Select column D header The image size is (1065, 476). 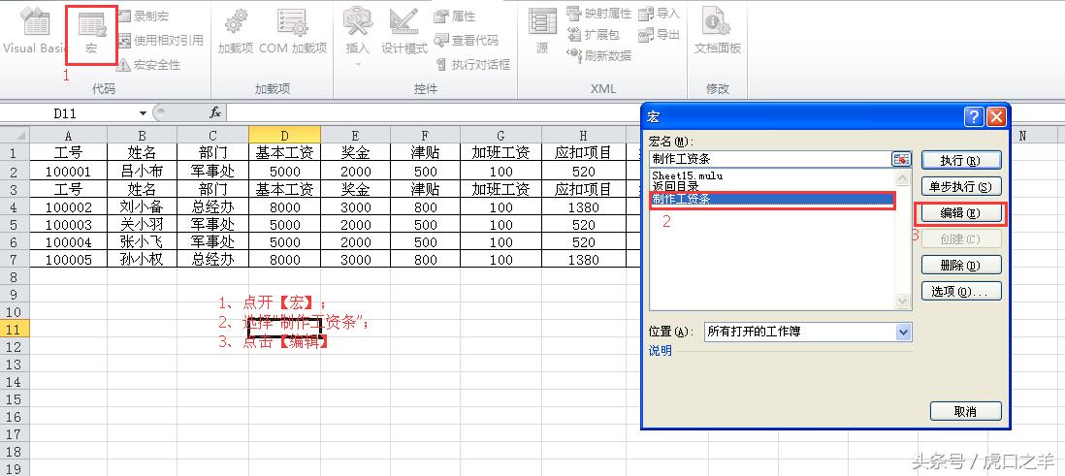point(284,135)
